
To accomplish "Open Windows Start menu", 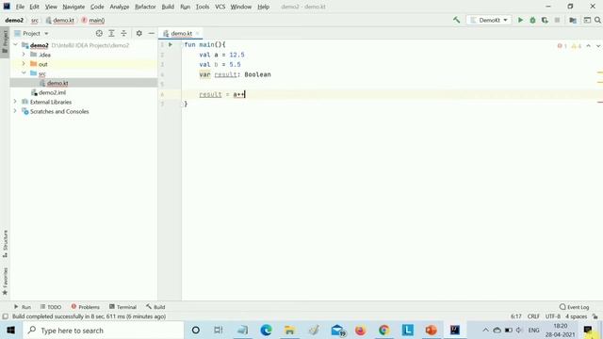I will pos(10,331).
